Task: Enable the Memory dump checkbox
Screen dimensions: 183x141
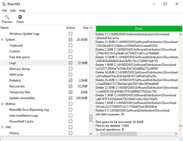Action: click(x=70, y=69)
